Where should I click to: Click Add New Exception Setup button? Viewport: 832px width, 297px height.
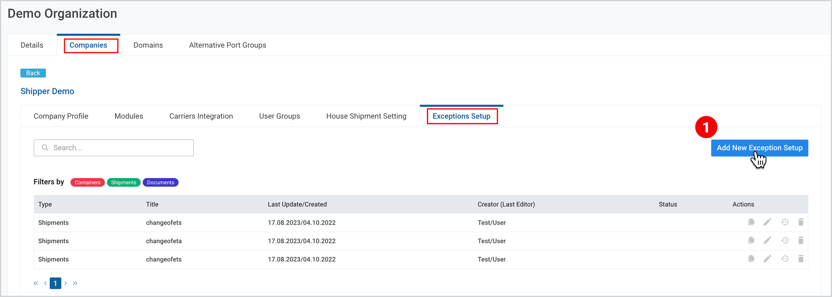pyautogui.click(x=760, y=148)
